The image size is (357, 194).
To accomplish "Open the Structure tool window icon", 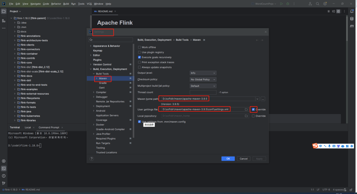I will 4,21.
